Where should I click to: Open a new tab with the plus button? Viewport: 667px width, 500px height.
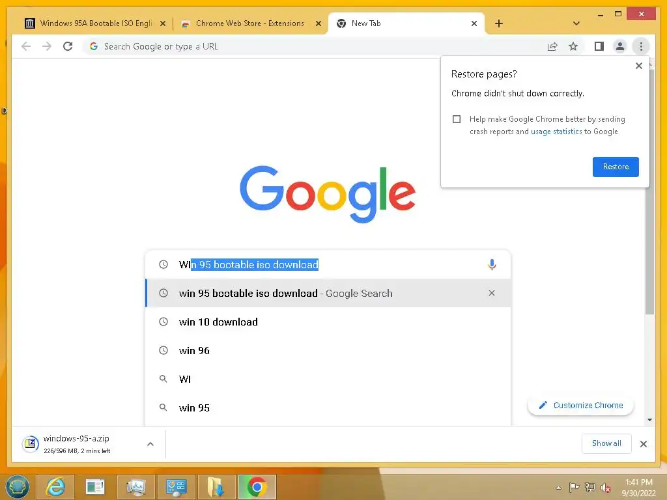point(499,23)
